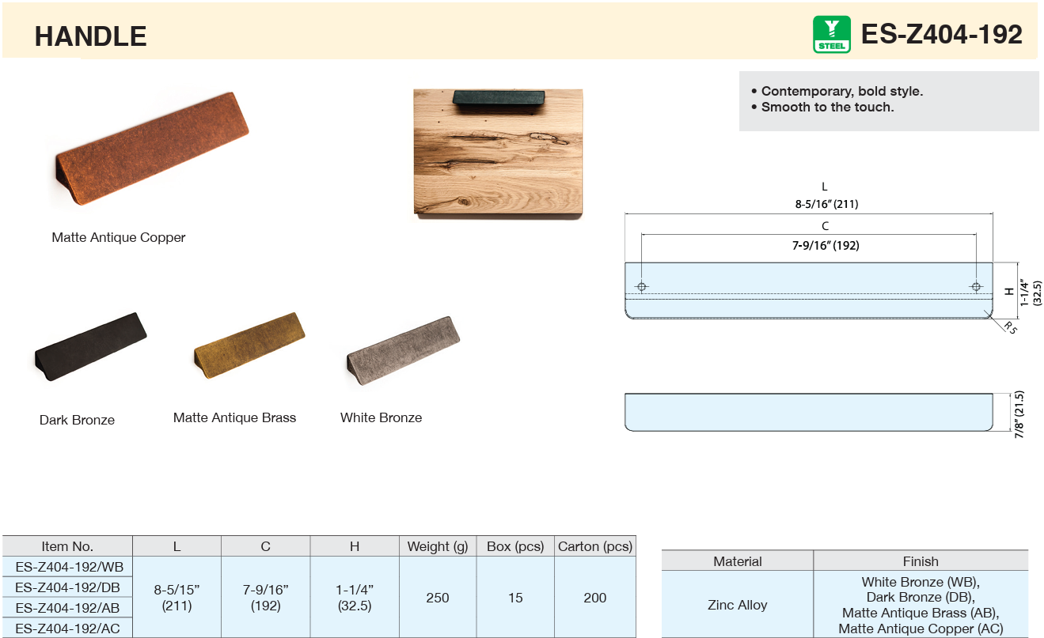Click the right mounting hole symbol in drawing

(976, 286)
